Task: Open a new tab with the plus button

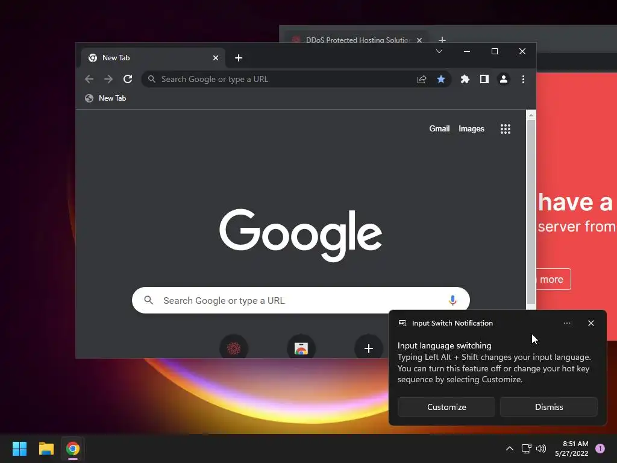Action: (239, 58)
